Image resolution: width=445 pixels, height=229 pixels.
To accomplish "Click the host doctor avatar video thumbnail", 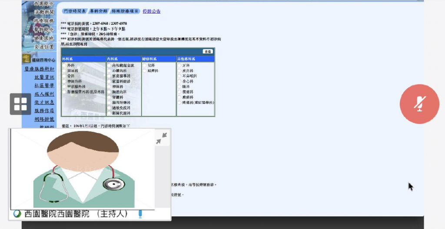I will (x=83, y=169).
